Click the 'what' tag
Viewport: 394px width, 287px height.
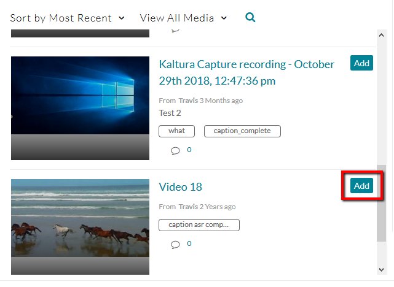point(176,131)
